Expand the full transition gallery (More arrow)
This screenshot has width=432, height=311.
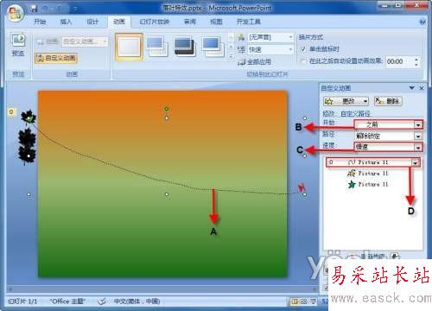(231, 56)
